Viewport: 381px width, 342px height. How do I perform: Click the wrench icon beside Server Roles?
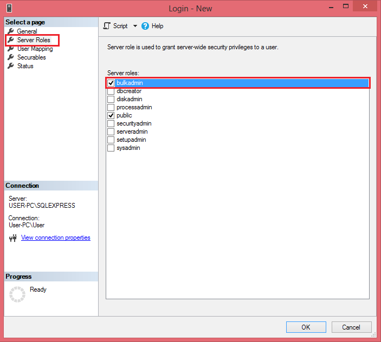coord(11,40)
